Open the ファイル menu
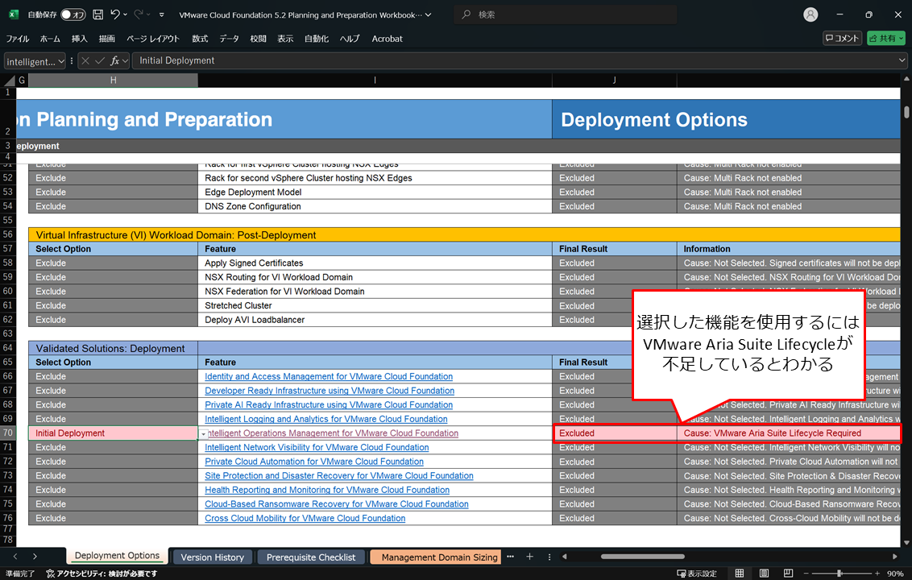Viewport: 912px width, 580px height. 18,39
